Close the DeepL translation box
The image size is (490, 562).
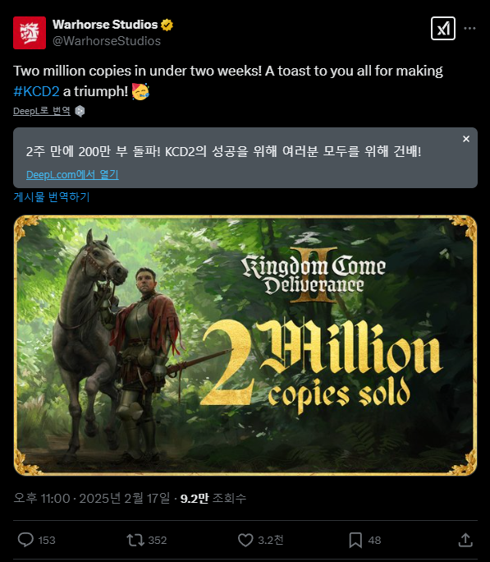[466, 139]
